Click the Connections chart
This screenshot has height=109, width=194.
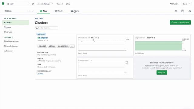click(x=105, y=68)
